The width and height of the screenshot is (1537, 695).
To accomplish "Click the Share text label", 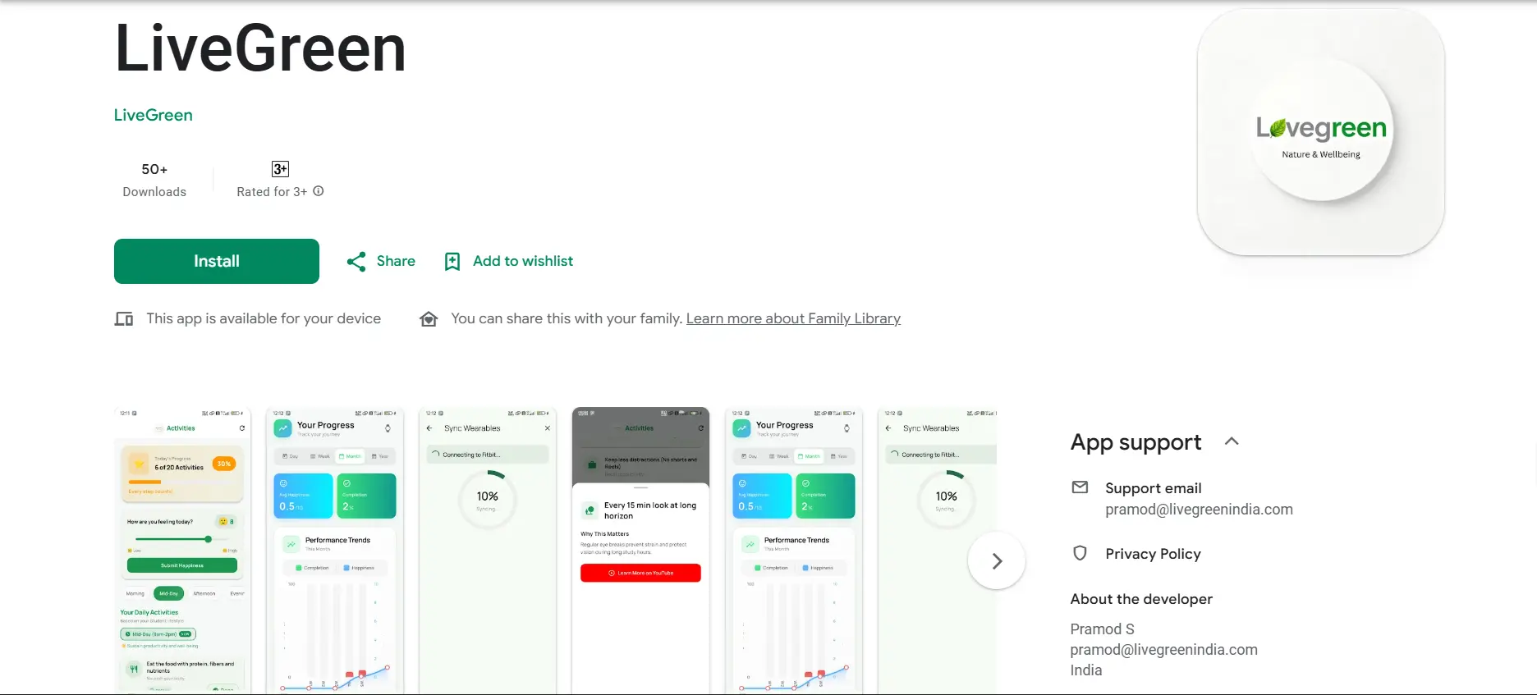I will [x=396, y=261].
